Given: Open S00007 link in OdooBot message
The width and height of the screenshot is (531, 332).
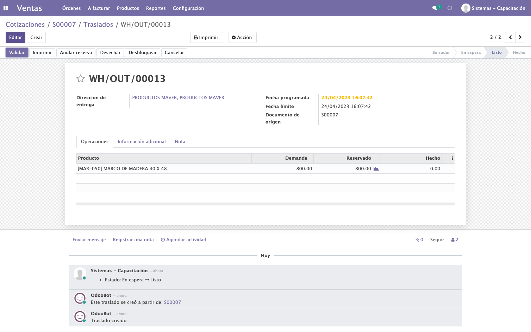Looking at the screenshot, I should 173,302.
